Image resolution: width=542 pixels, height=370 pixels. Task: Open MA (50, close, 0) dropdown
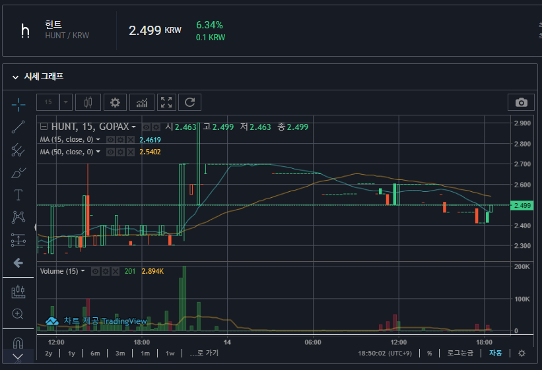[x=98, y=152]
